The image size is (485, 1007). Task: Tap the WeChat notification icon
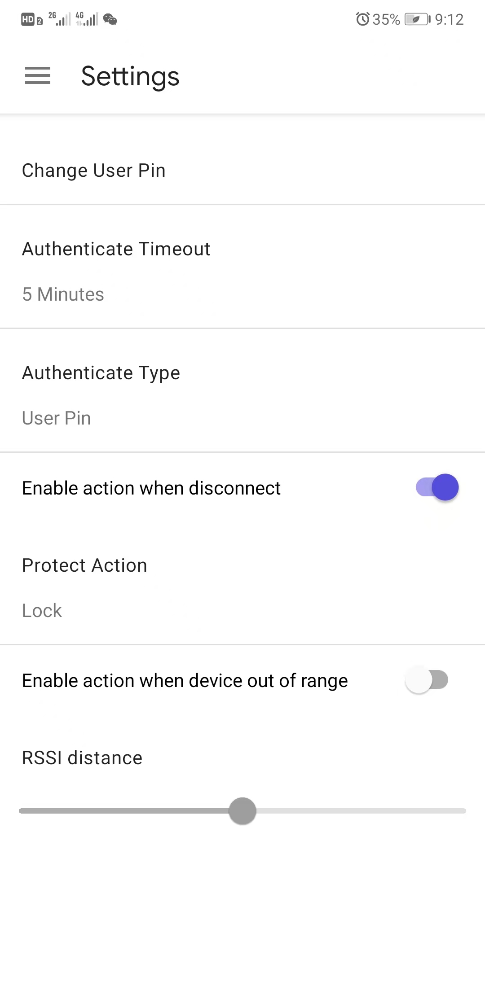click(110, 19)
